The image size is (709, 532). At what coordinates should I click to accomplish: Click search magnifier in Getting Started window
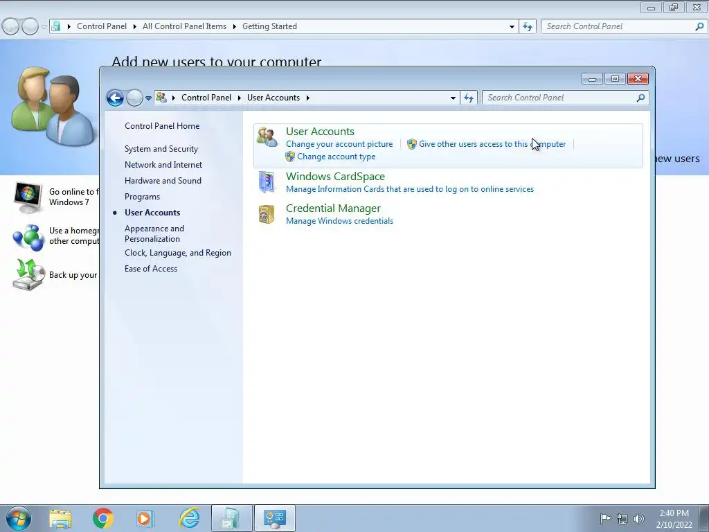point(699,26)
